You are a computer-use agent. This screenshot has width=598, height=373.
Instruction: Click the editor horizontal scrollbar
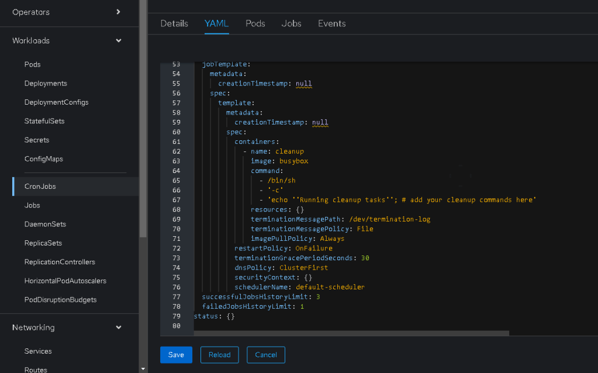[351, 333]
